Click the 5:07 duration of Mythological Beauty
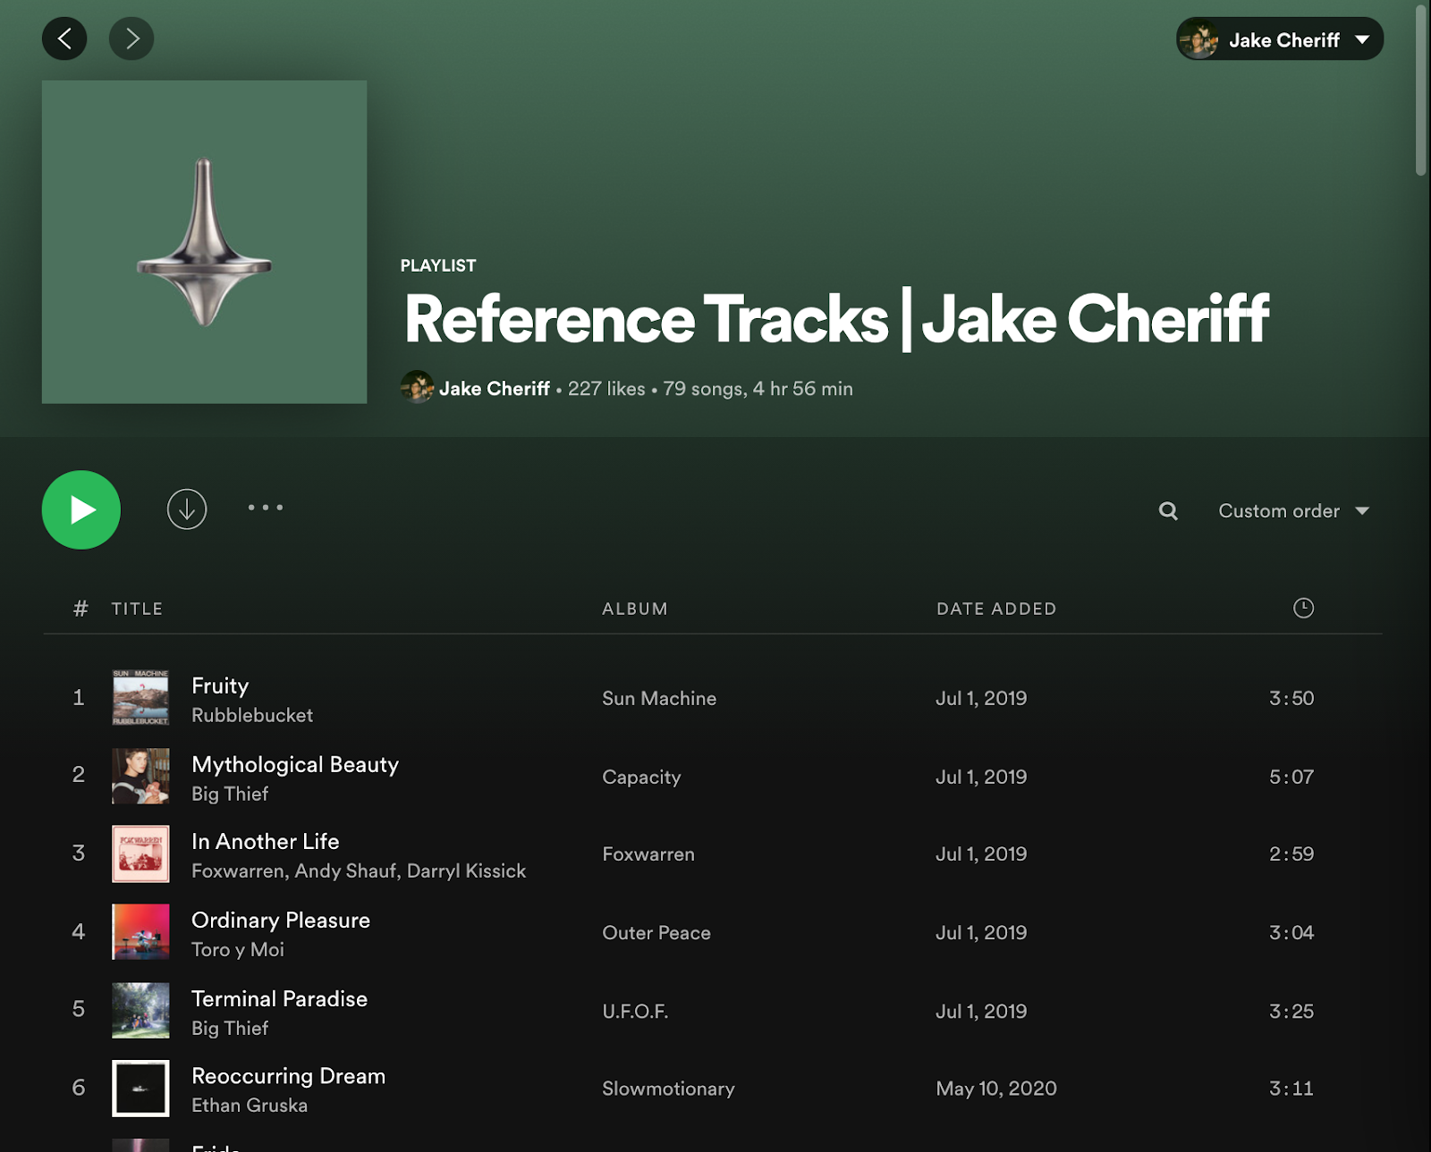Image resolution: width=1431 pixels, height=1152 pixels. point(1291,778)
